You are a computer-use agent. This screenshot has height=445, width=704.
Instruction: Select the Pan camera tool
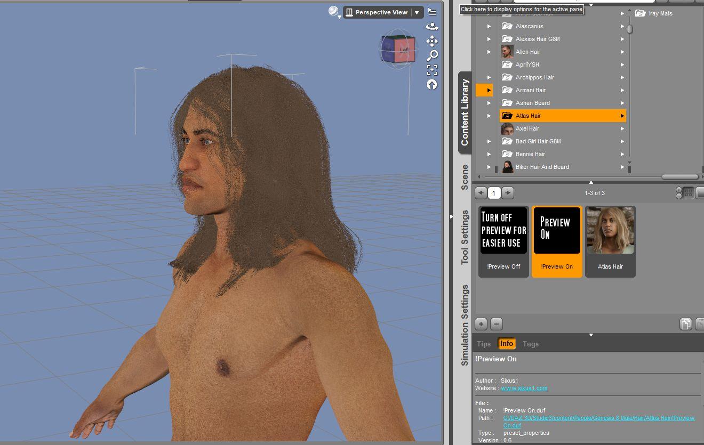point(432,41)
